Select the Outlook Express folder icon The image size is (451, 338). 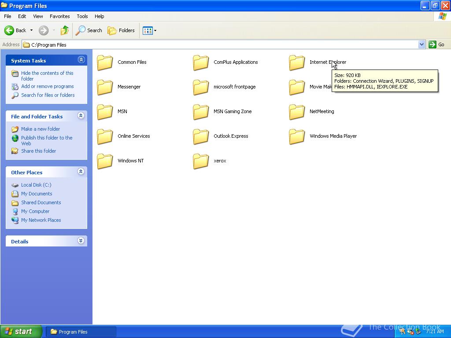(x=201, y=137)
